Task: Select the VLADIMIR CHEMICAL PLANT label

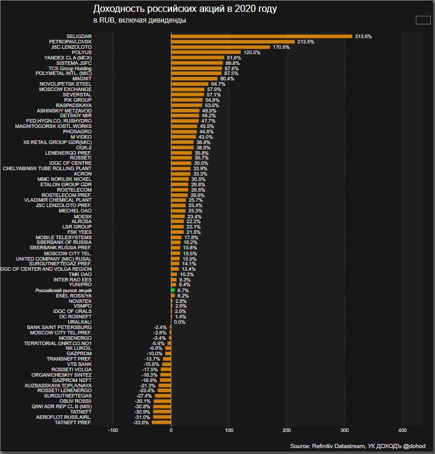Action: coord(58,200)
